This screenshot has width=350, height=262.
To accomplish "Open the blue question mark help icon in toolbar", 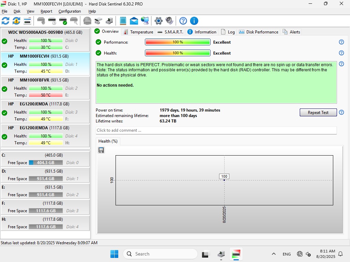I will 183,21.
